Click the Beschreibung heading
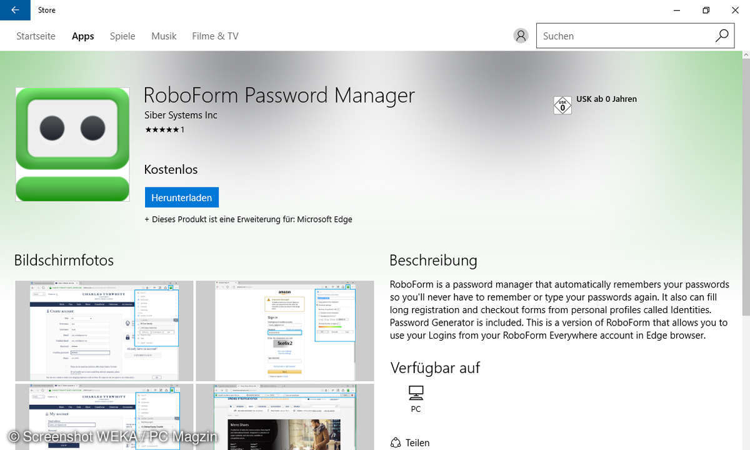This screenshot has height=450, width=750. (x=433, y=260)
